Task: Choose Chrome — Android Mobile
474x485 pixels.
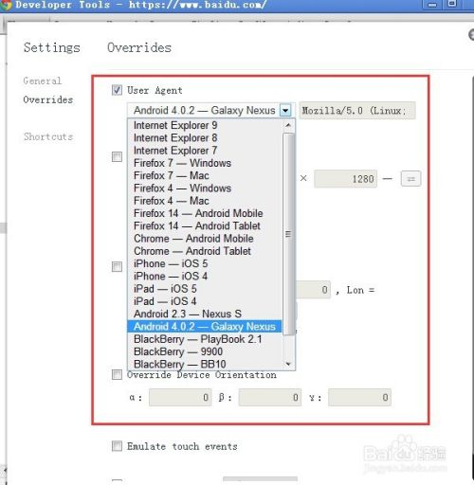Action: point(205,239)
